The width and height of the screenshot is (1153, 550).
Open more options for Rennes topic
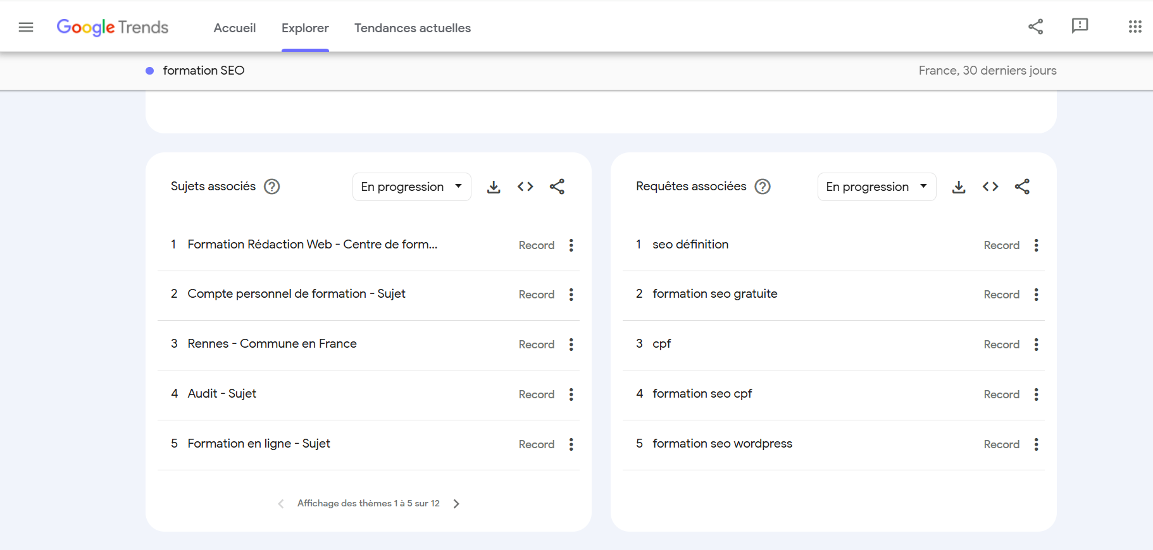click(x=571, y=345)
